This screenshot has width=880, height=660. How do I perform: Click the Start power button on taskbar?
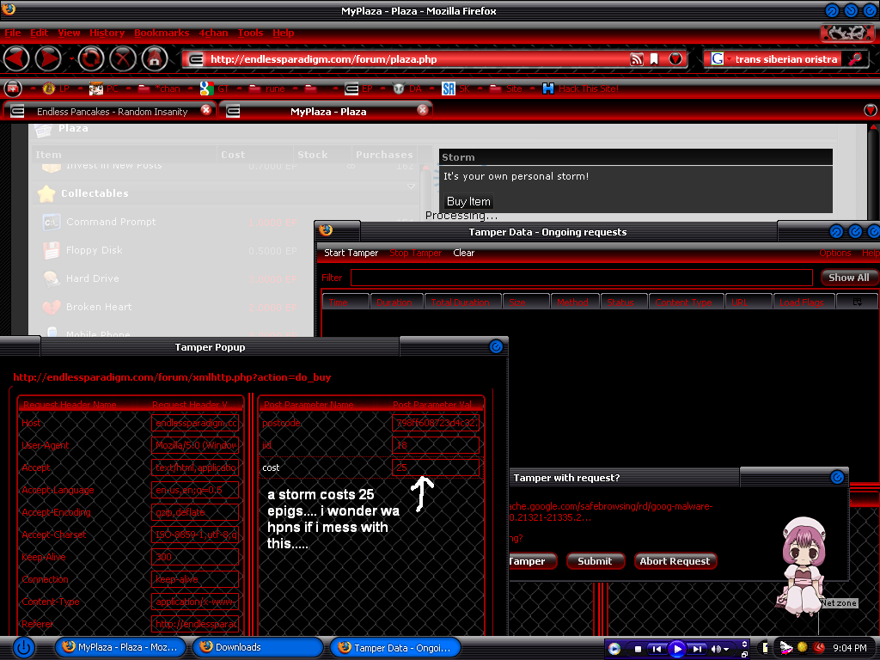point(23,648)
